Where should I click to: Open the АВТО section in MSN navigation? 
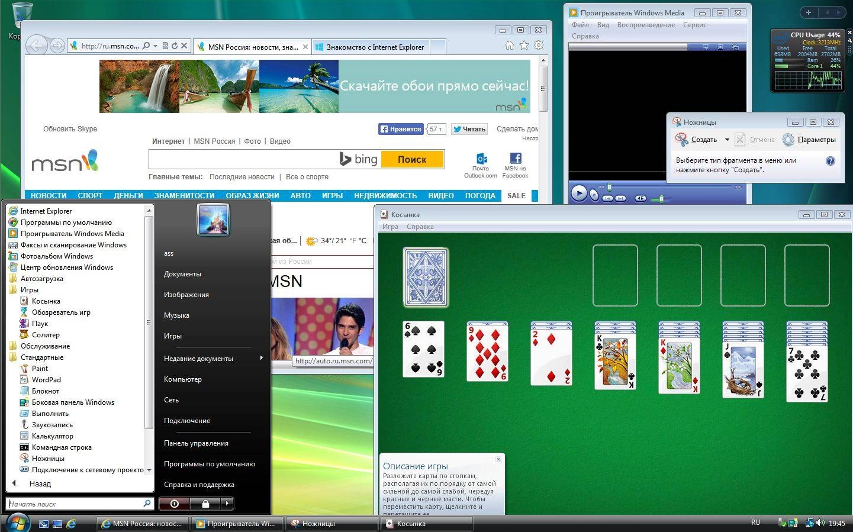pos(300,195)
